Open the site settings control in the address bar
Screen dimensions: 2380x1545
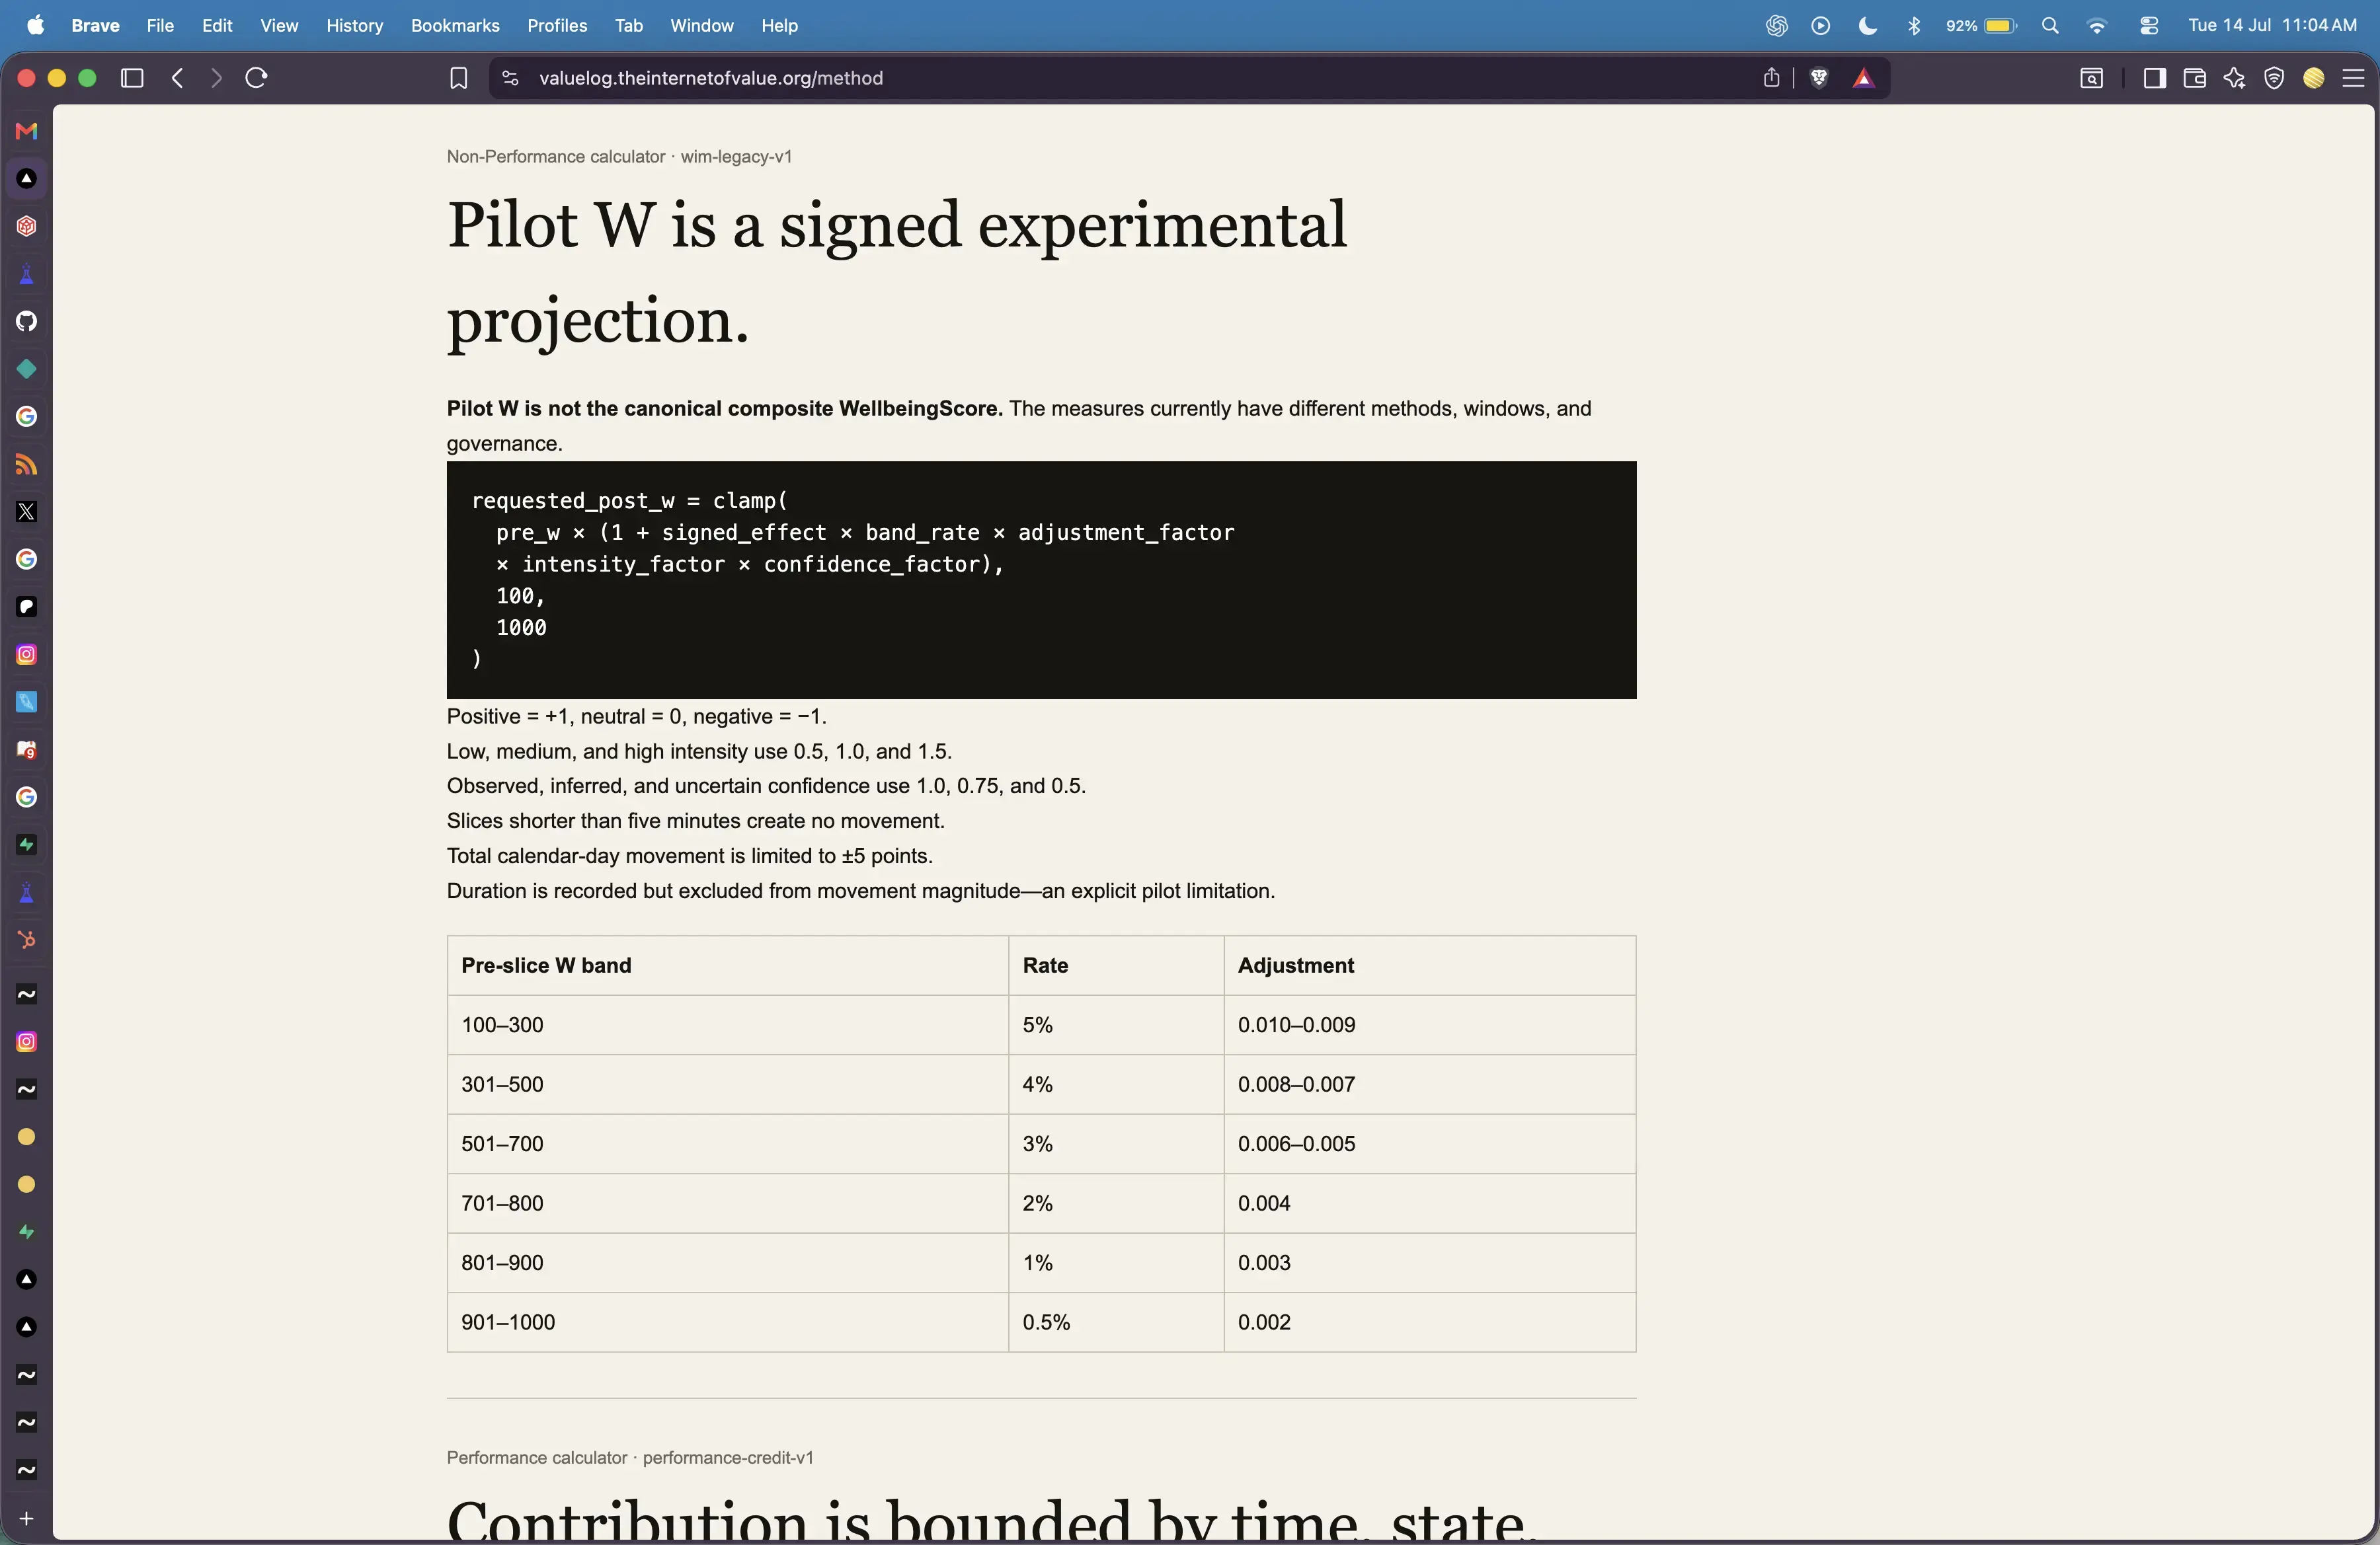pyautogui.click(x=510, y=78)
